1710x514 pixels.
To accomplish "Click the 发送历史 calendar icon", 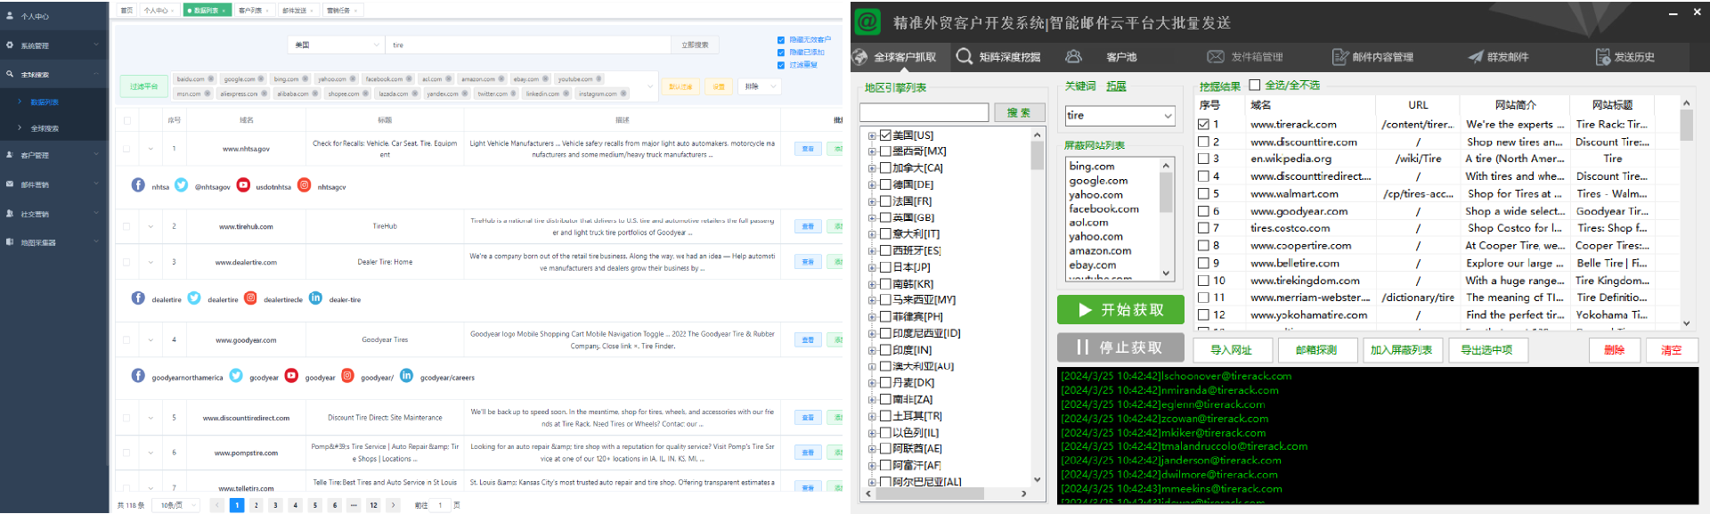I will tap(1603, 57).
